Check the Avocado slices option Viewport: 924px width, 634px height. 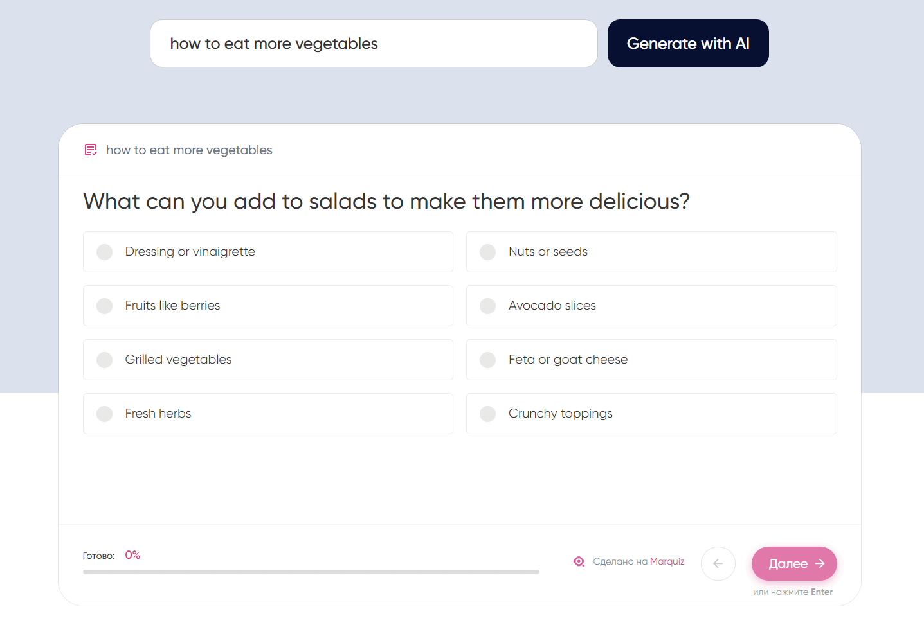[488, 306]
